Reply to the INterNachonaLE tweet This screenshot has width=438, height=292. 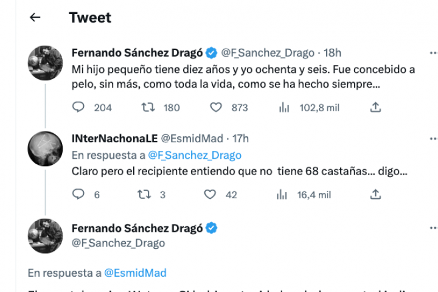coord(78,195)
